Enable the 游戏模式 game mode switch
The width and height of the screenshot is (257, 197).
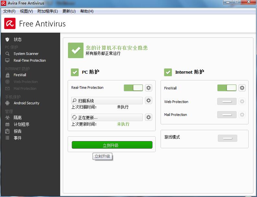(x=227, y=138)
